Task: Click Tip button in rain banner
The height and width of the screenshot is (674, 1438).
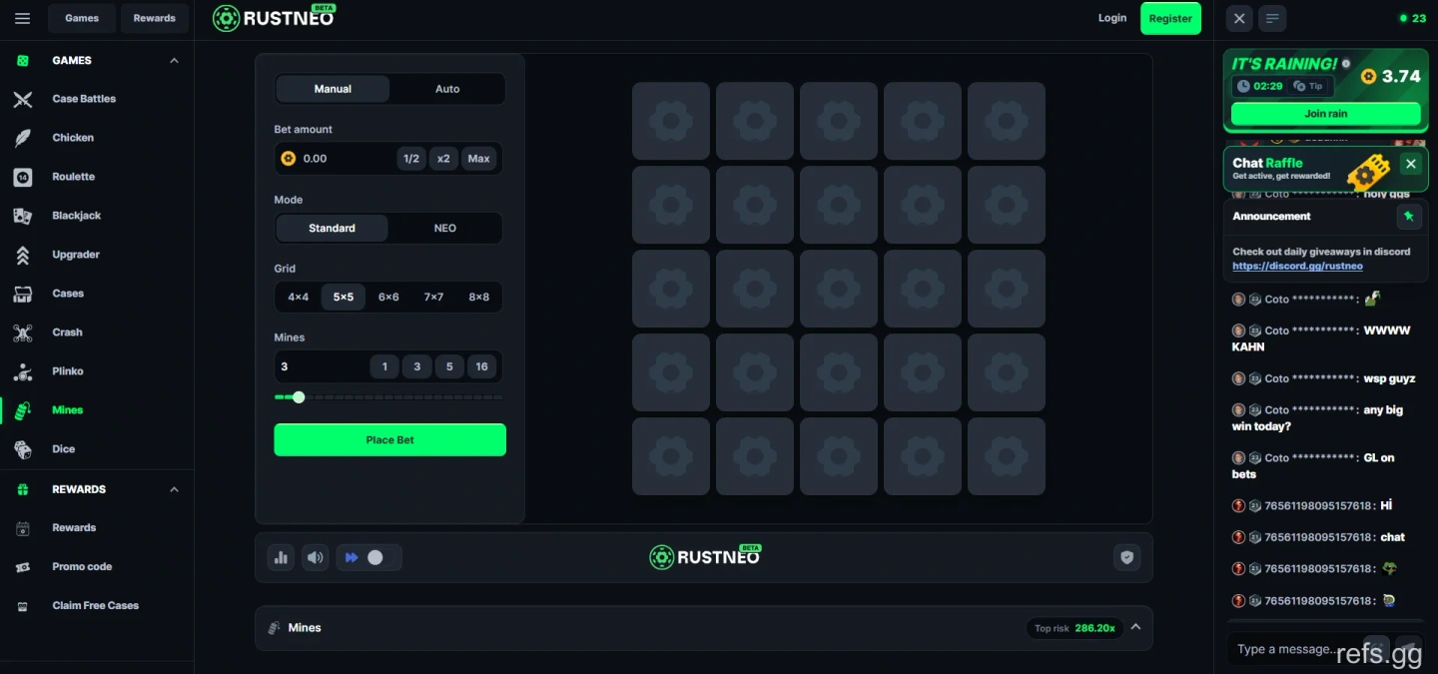Action: (1308, 86)
